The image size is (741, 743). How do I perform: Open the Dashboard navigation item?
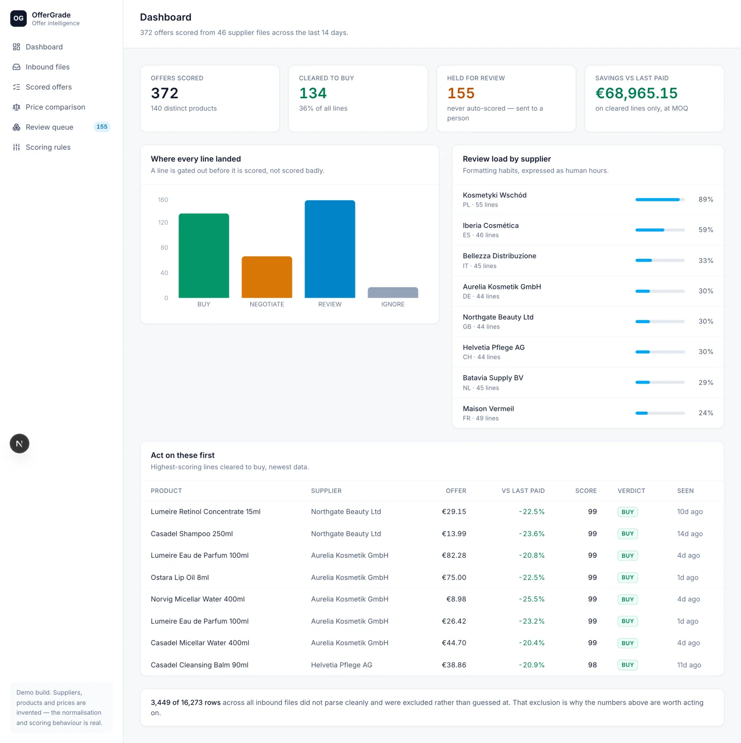61,47
